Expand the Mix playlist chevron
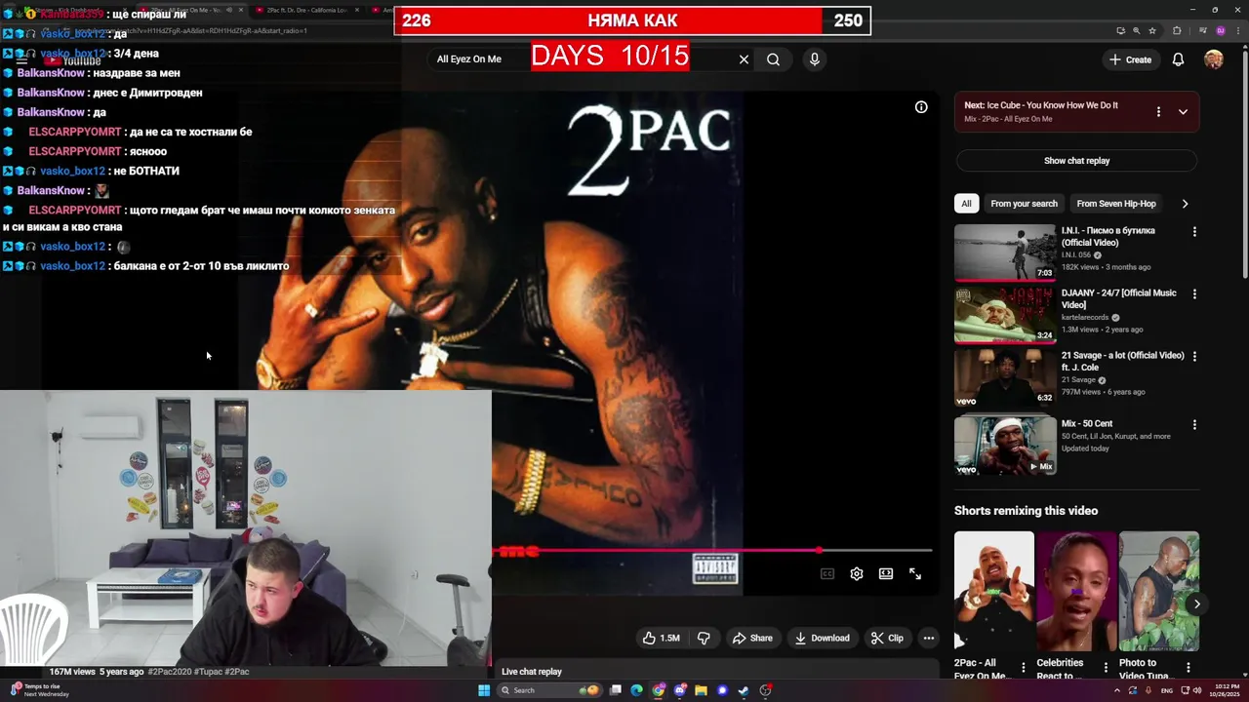This screenshot has width=1249, height=702. pyautogui.click(x=1183, y=112)
